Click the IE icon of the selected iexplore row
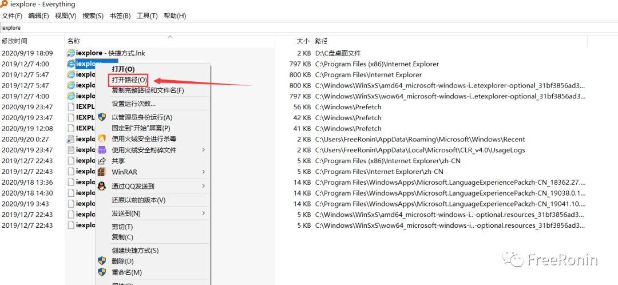Viewport: 618px width, 285px height. [x=71, y=64]
